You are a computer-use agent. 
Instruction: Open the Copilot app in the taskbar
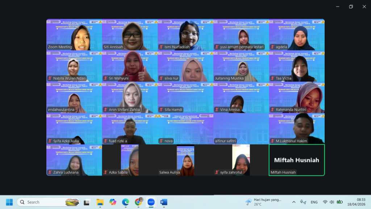point(113,202)
